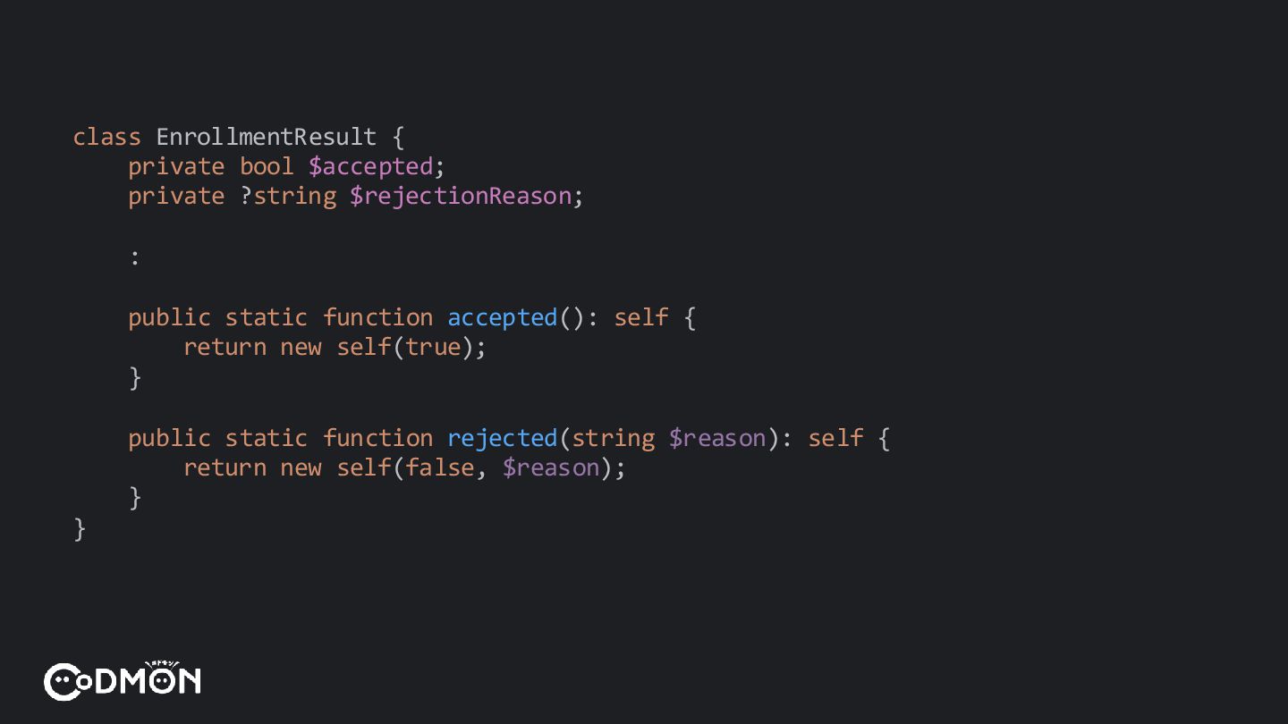The width and height of the screenshot is (1288, 724).
Task: Click 'return' keyword in the accepted method
Action: pos(225,348)
